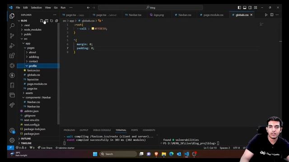Open Customize Layout icon
Screen dimensions: 289x162
[256, 8]
